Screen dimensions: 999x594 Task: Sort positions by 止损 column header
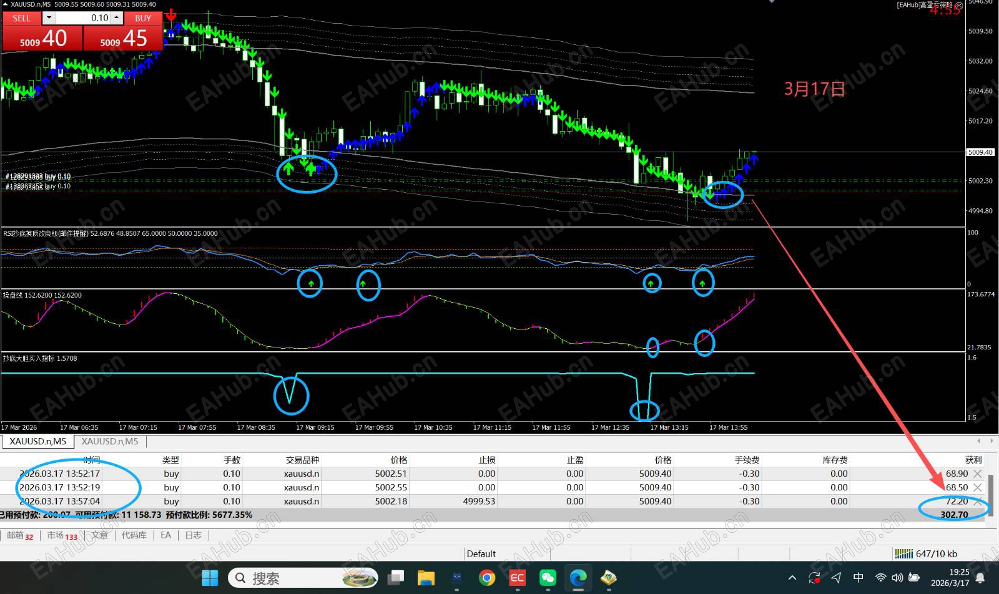487,460
